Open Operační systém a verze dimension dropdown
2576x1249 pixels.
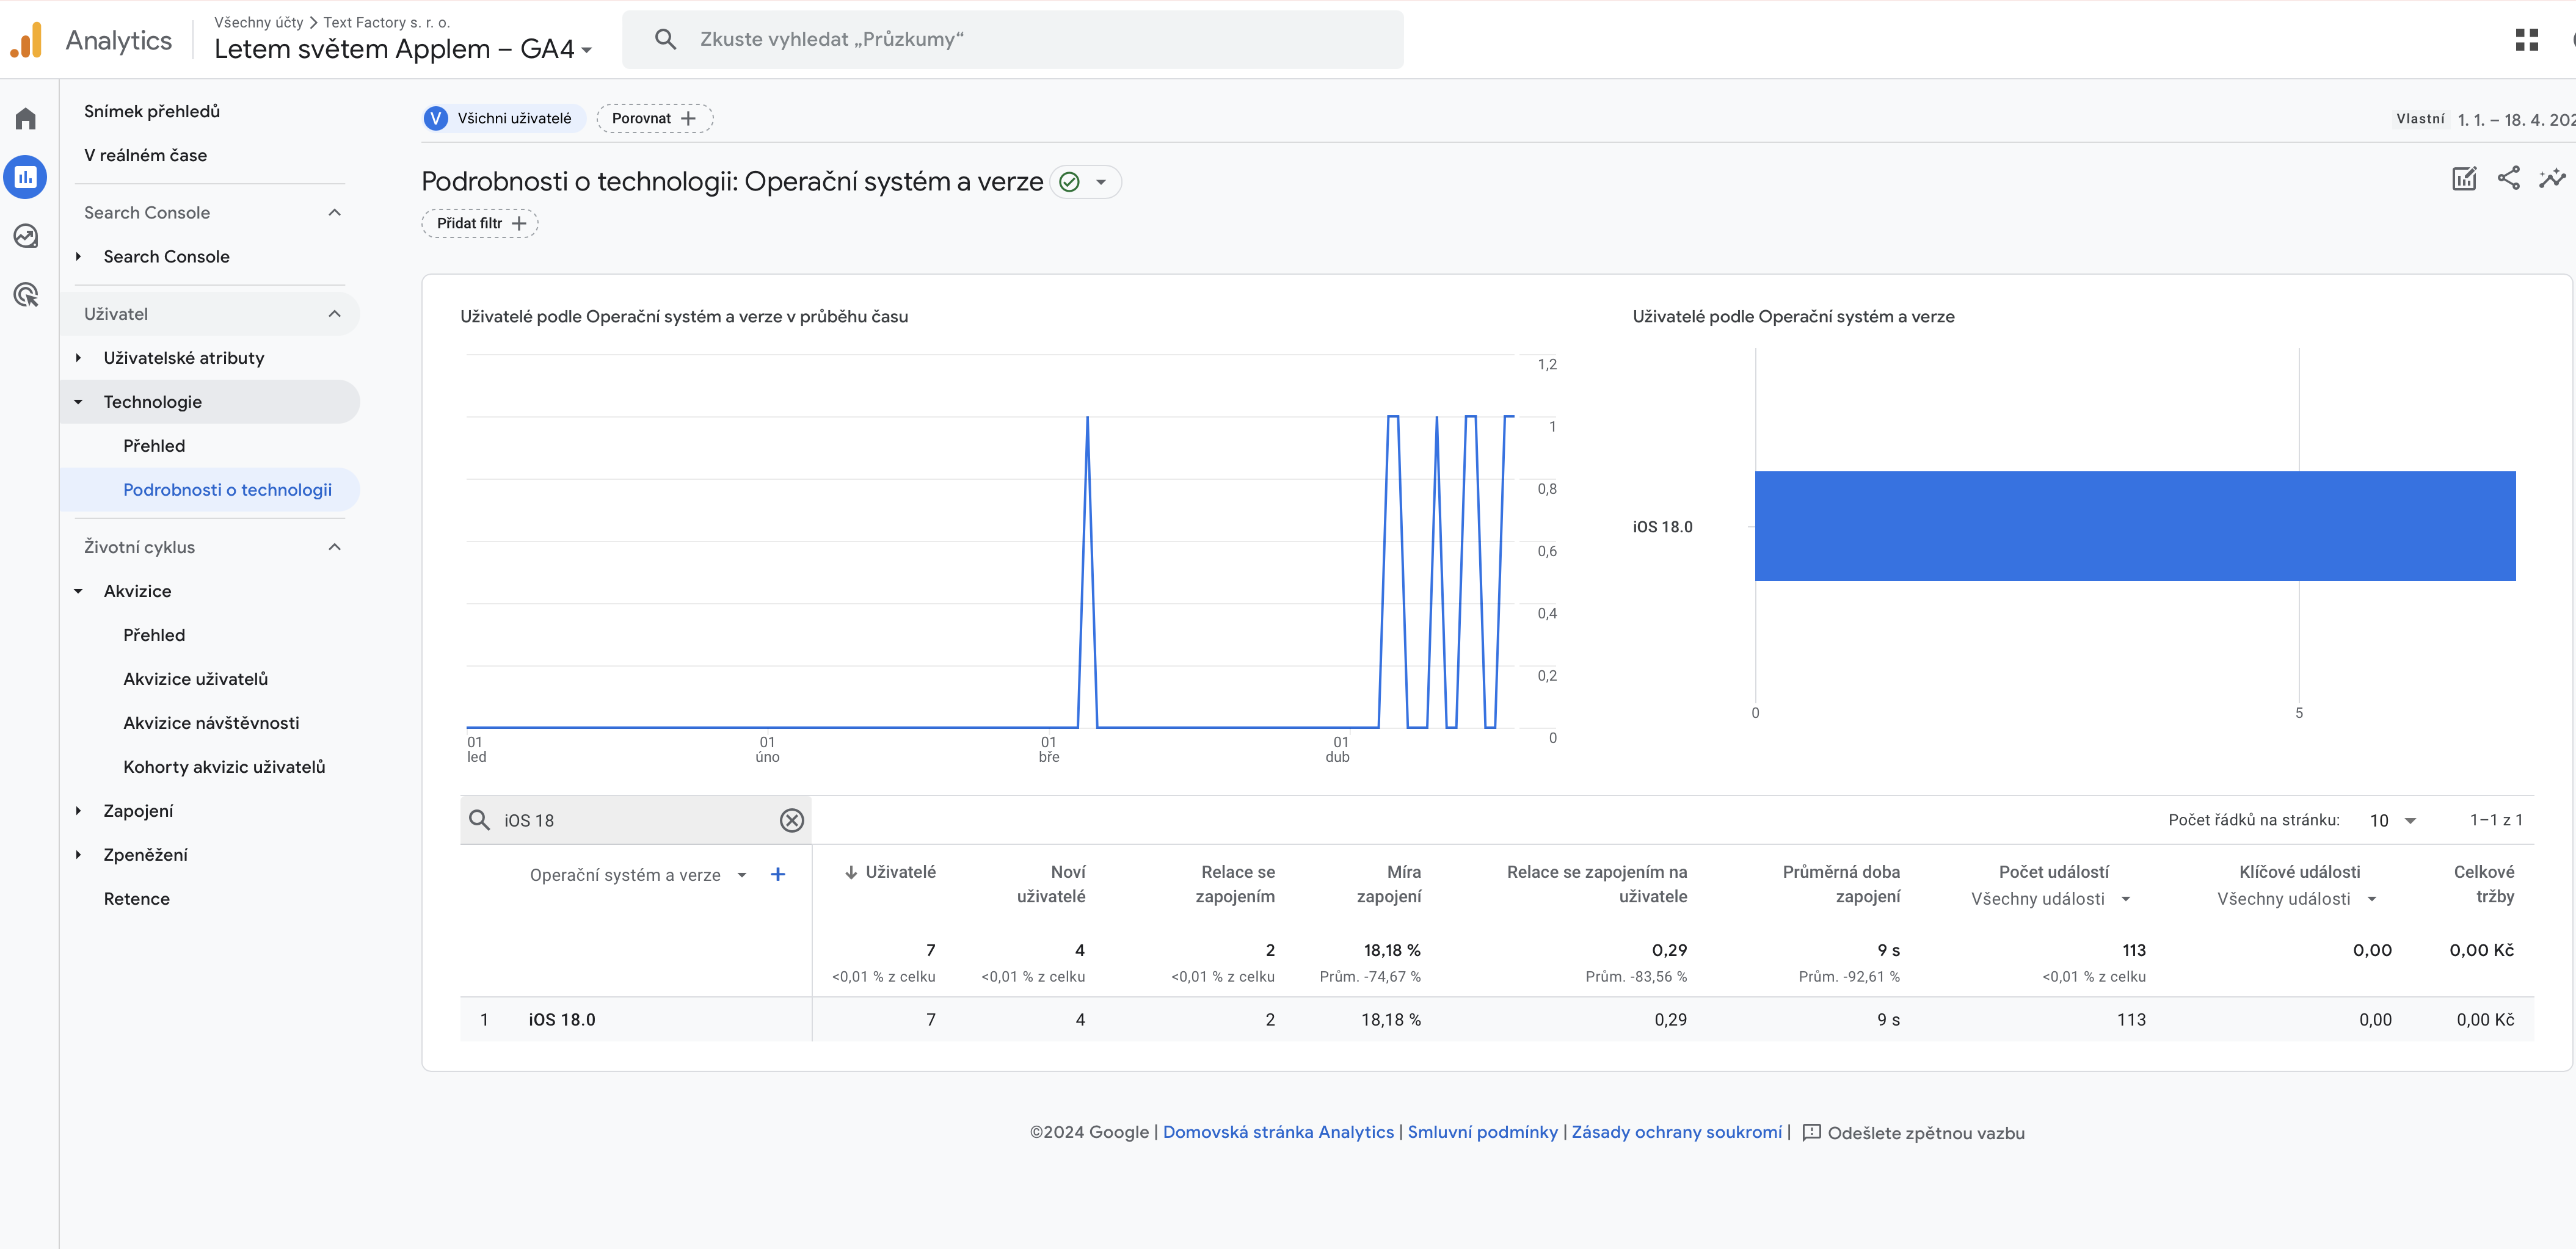[x=741, y=875]
